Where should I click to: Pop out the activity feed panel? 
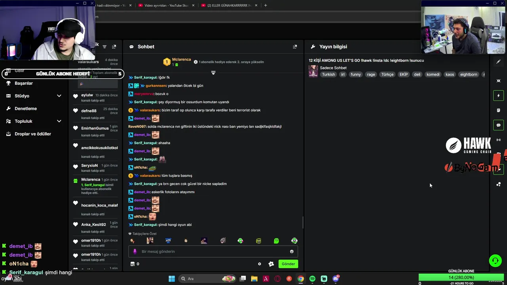pos(114,47)
